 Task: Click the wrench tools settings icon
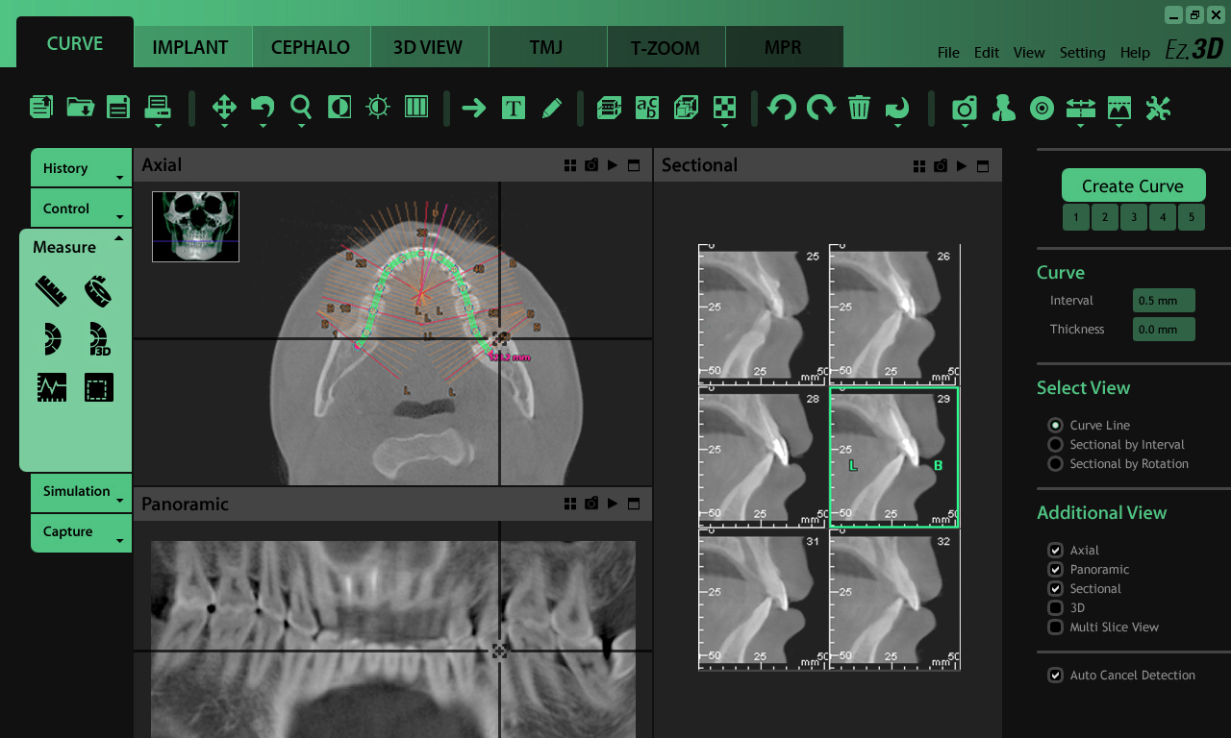pyautogui.click(x=1158, y=108)
